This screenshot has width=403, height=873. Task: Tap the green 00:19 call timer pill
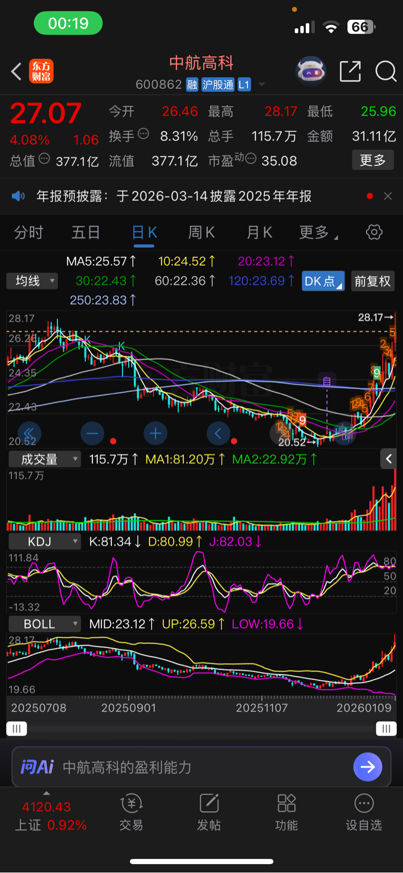[x=68, y=23]
